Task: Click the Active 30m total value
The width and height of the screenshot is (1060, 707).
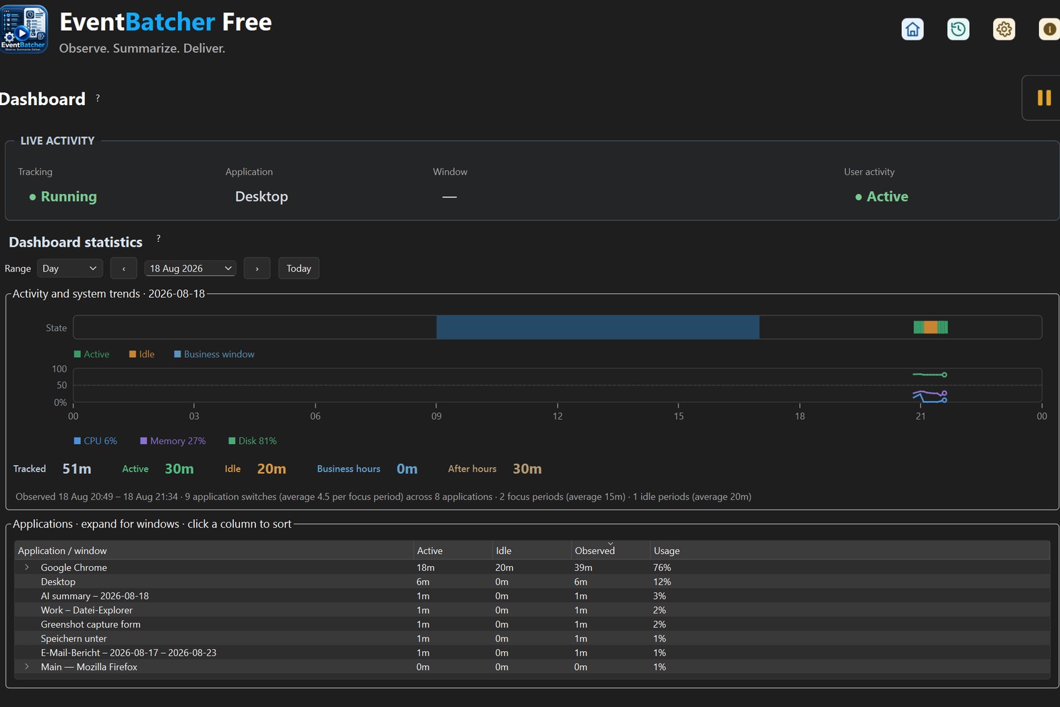Action: click(179, 469)
